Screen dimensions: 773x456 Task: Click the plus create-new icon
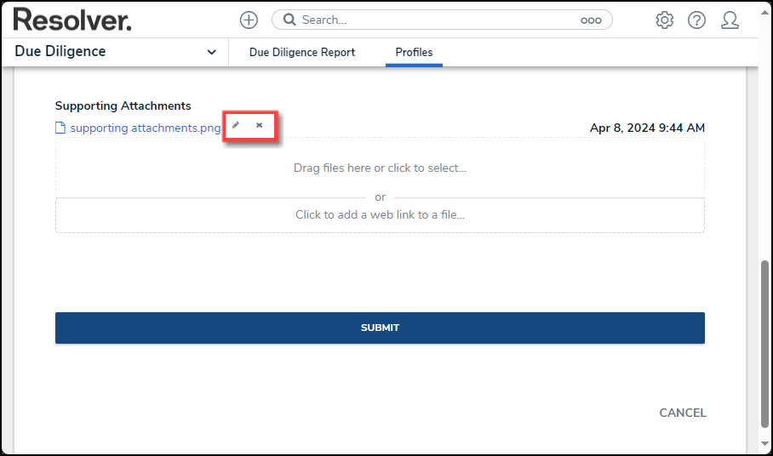[x=249, y=20]
